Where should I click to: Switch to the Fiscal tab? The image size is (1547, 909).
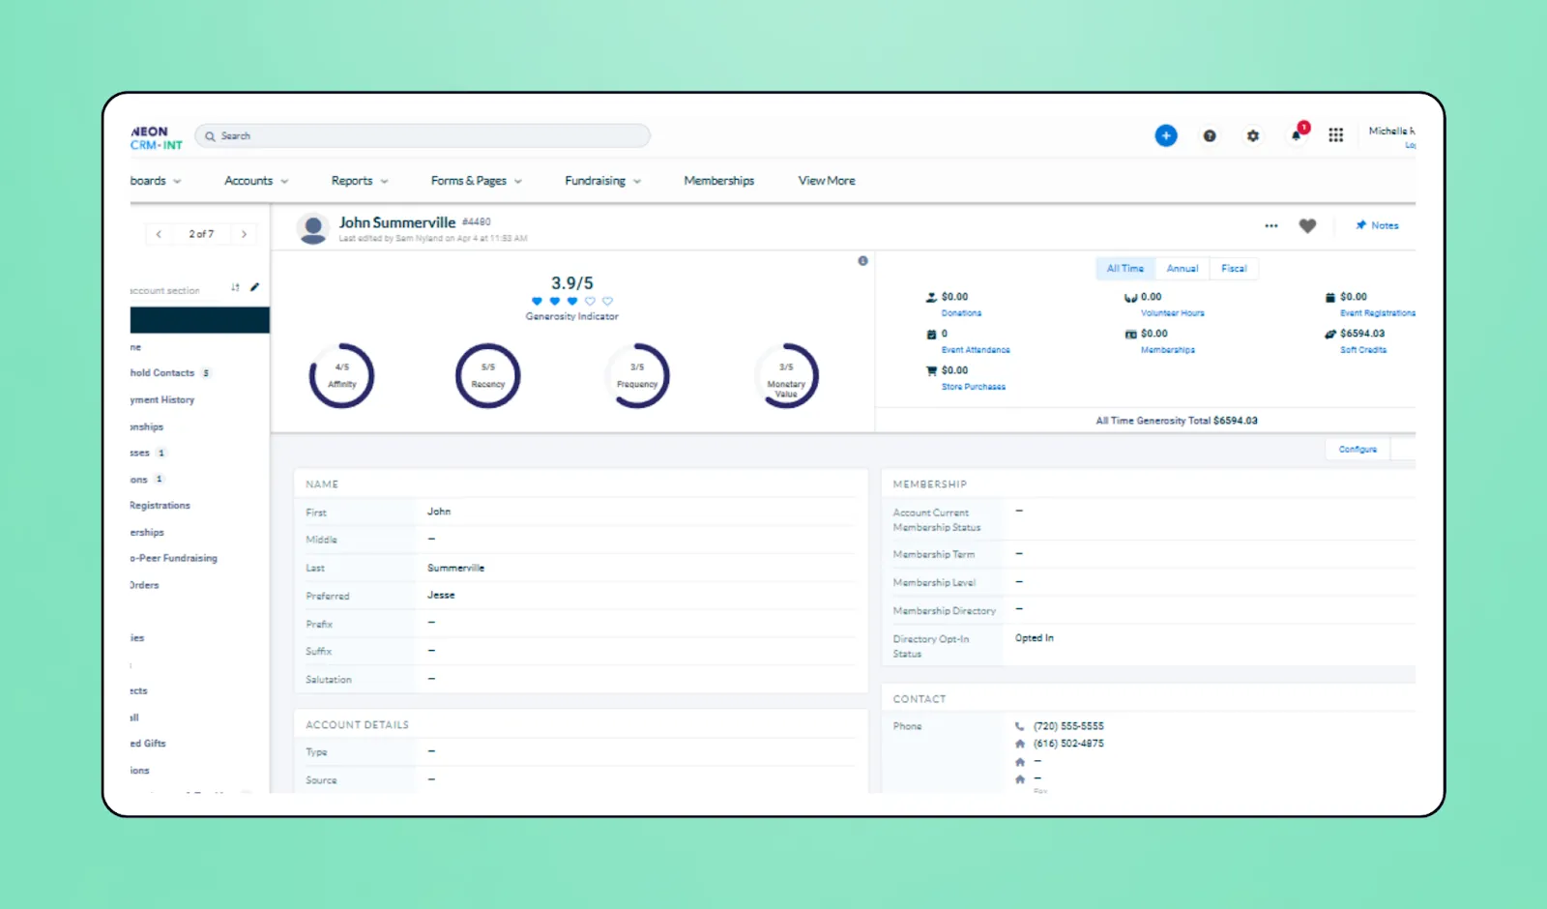[1234, 268]
